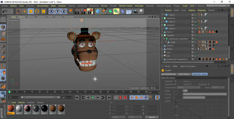
Task: Collapse the Simetría.1 tree node
Action: click(x=162, y=25)
